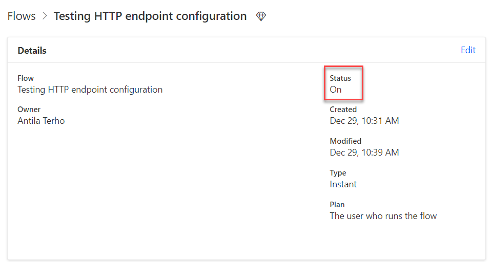Go back to Flows breadcrumb
The height and width of the screenshot is (262, 492).
tap(22, 16)
